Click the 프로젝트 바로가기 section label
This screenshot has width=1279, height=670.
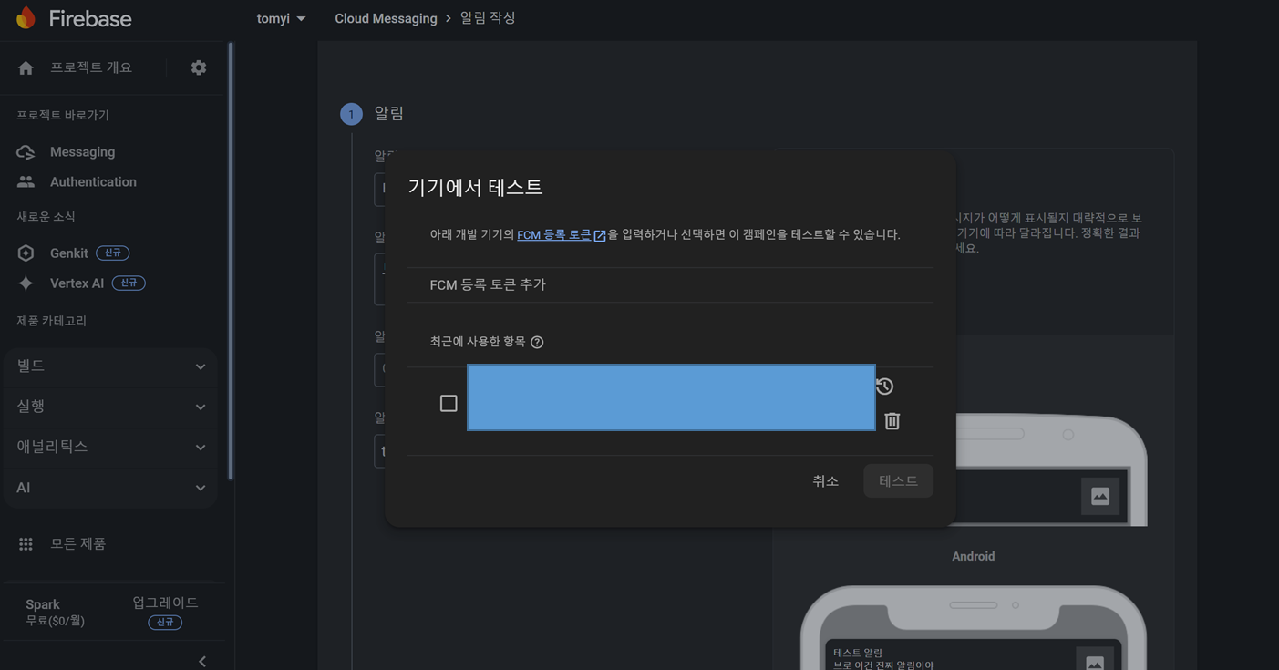(63, 116)
